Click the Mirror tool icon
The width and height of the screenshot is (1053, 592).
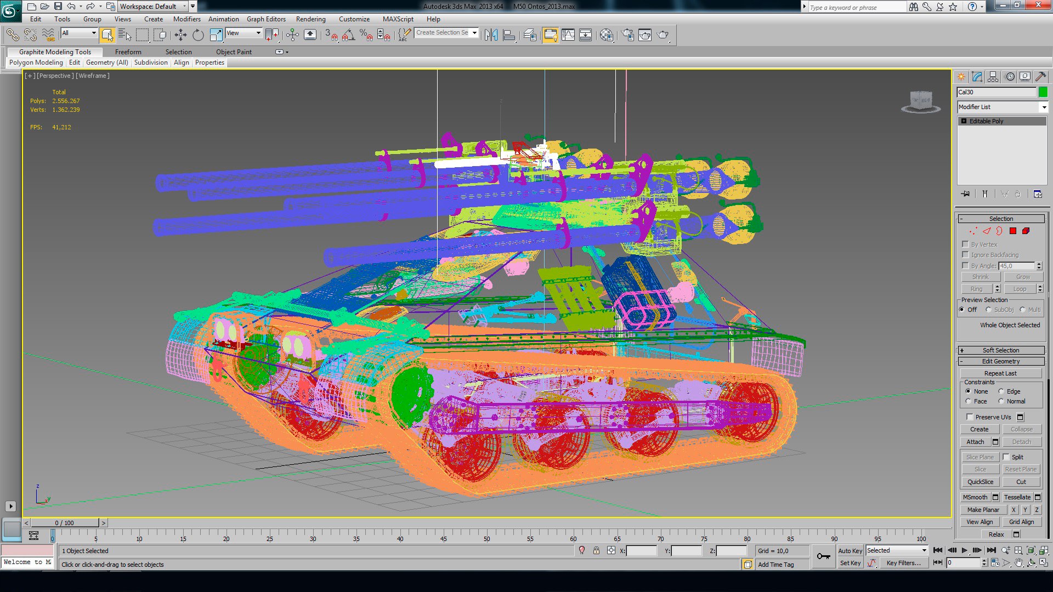click(491, 35)
